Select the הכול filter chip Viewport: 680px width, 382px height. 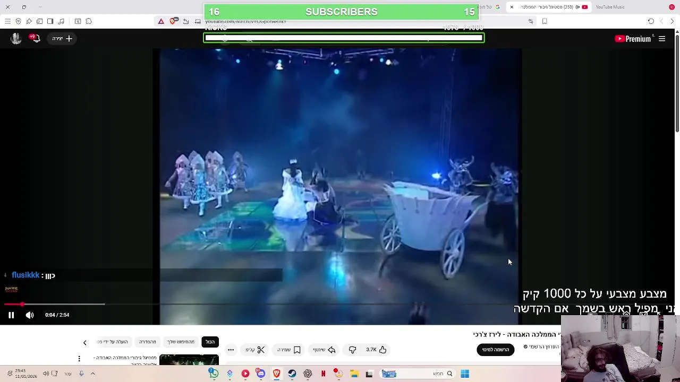tap(210, 342)
